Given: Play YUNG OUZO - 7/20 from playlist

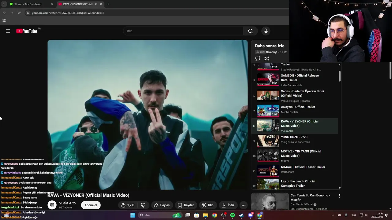Looking at the screenshot, I should pyautogui.click(x=295, y=141).
